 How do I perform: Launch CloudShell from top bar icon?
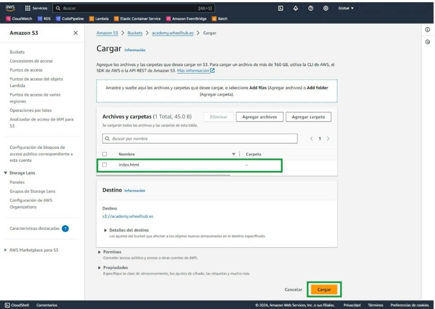click(x=281, y=8)
